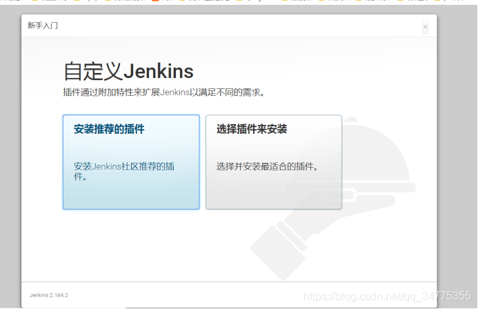478x309 pixels.
Task: Click the 插件通过附加特性来扩展Jenkins description line
Action: click(x=164, y=92)
